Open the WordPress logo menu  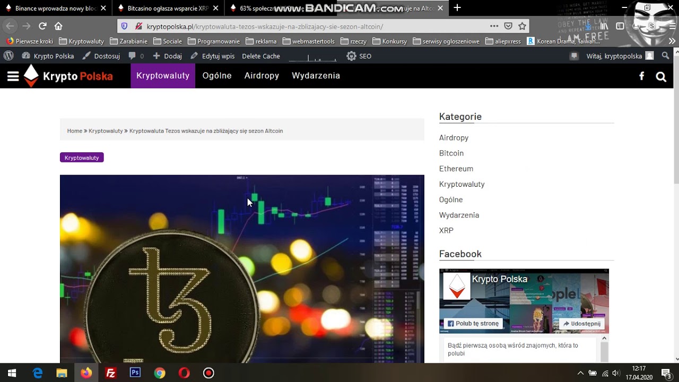pos(8,56)
